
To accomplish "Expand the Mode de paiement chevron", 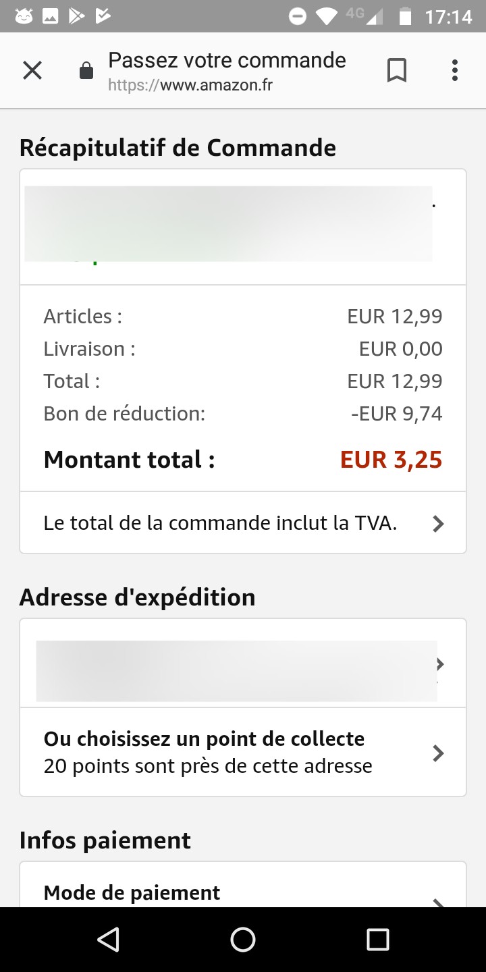I will tap(438, 900).
